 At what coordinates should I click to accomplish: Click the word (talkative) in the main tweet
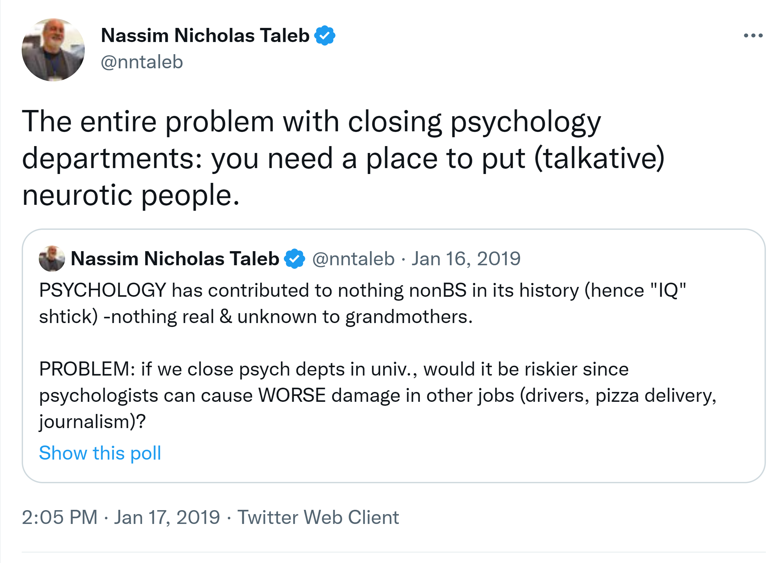tap(599, 158)
